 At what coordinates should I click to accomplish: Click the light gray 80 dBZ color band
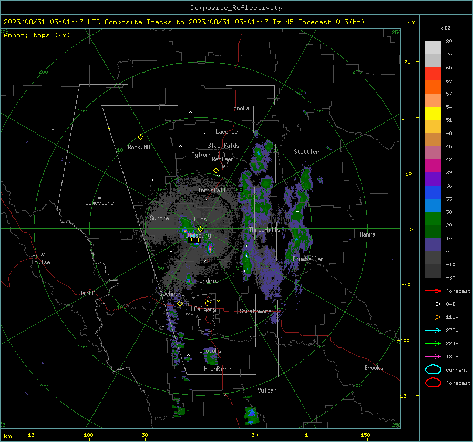433,47
